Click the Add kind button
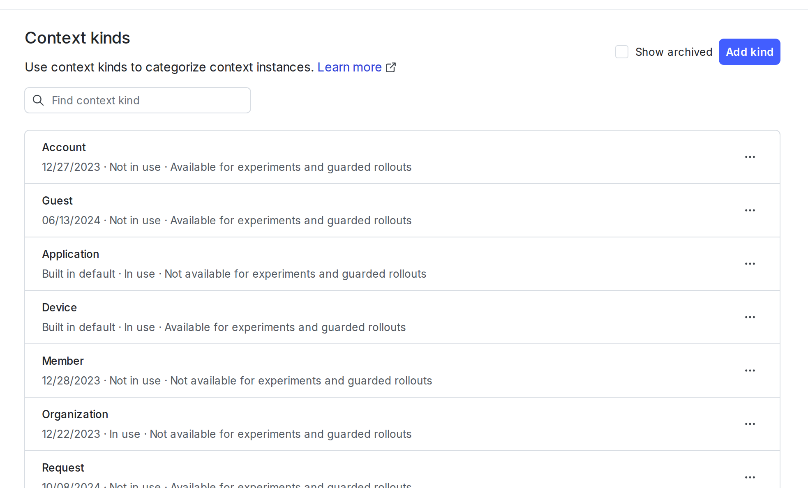Image resolution: width=808 pixels, height=488 pixels. (x=749, y=52)
